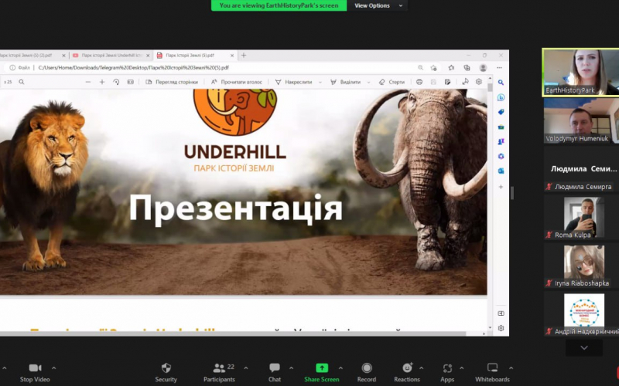The height and width of the screenshot is (386, 619).
Task: Show more participants with the down chevron
Action: click(584, 348)
